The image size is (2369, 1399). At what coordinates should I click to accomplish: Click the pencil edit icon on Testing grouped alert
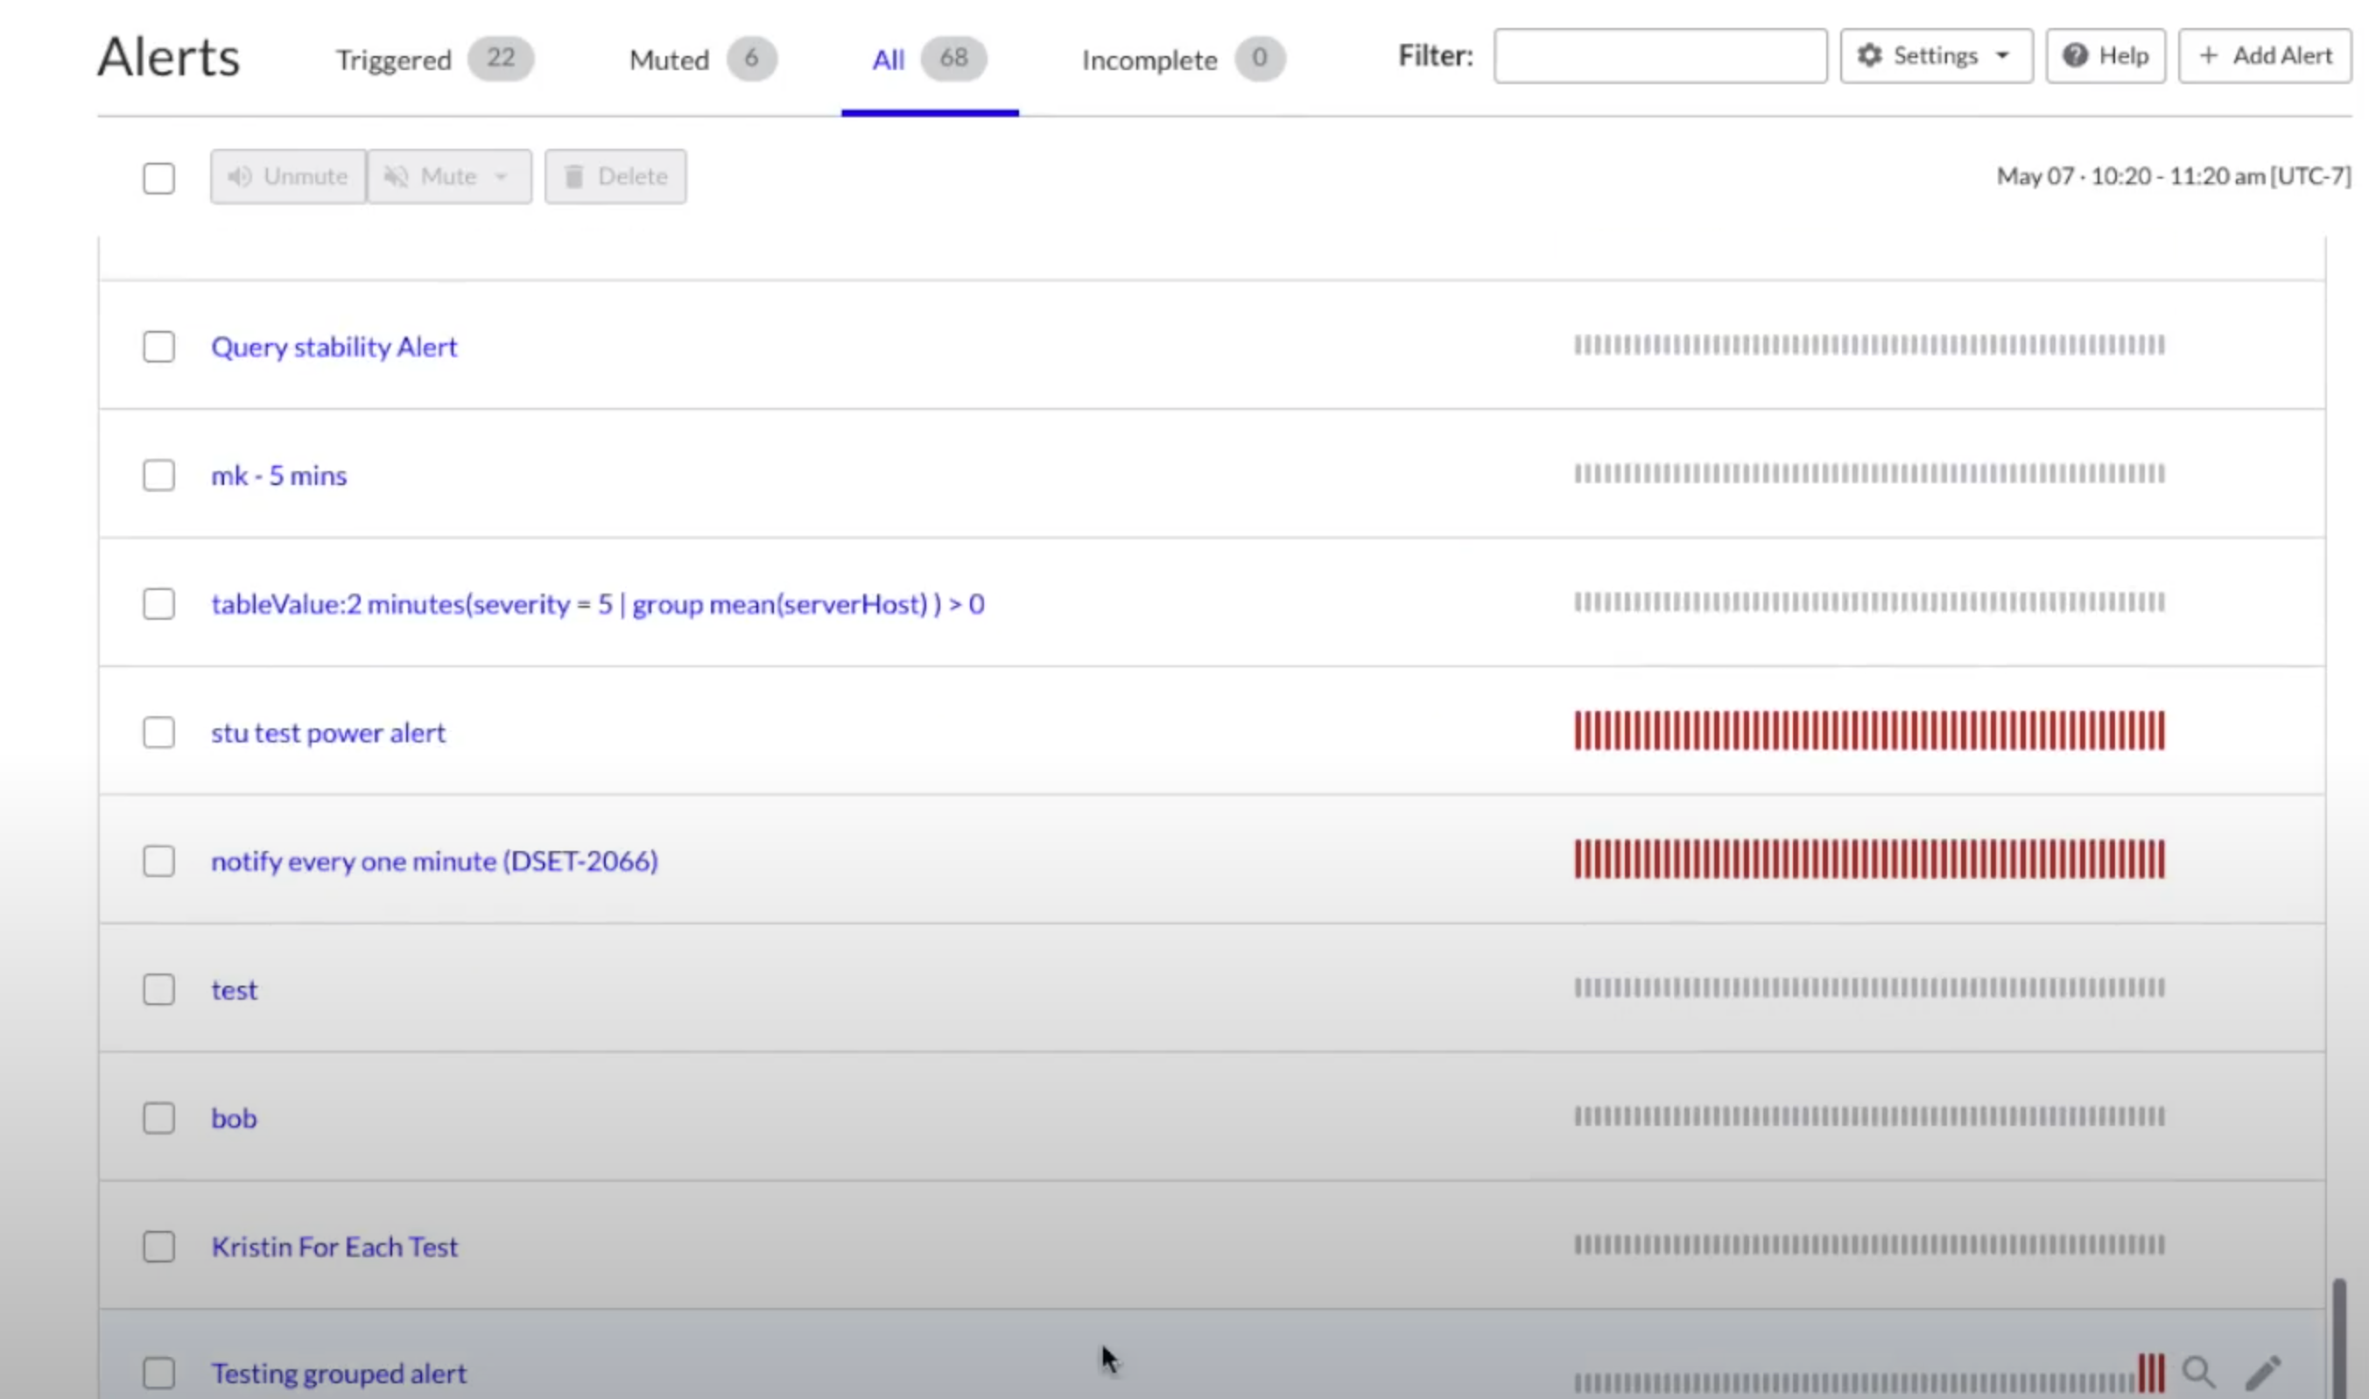coord(2262,1373)
